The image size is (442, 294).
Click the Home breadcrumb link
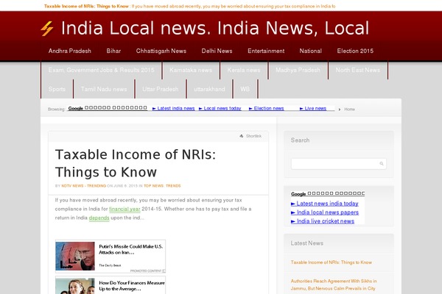[349, 110]
